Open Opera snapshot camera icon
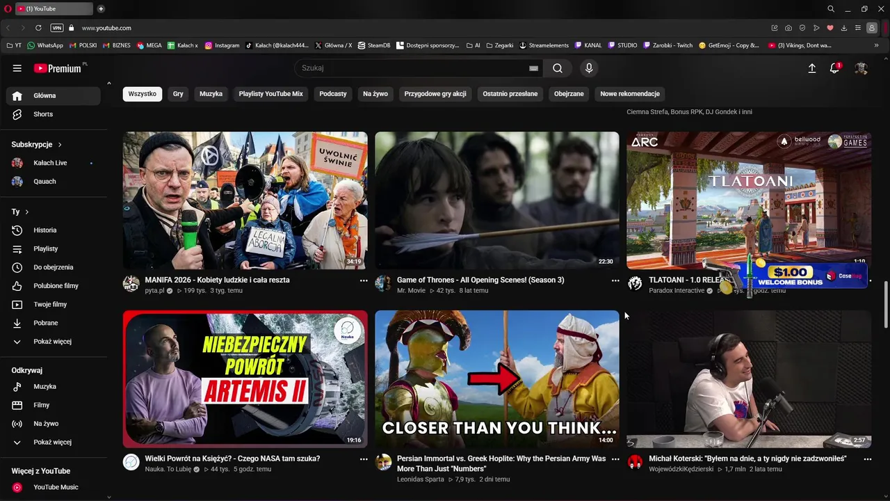 (788, 28)
